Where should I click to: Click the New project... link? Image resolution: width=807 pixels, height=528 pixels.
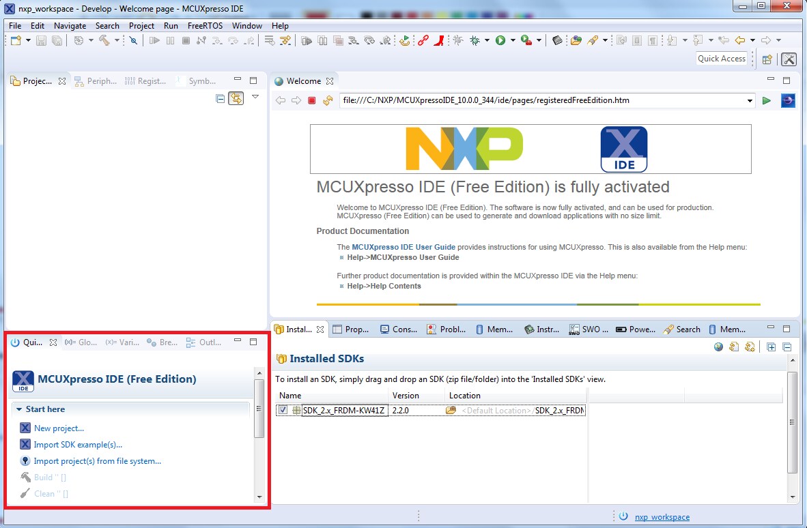tap(59, 428)
